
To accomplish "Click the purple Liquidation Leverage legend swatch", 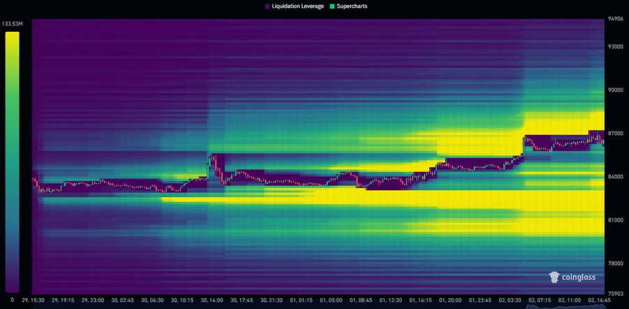I will pyautogui.click(x=268, y=6).
